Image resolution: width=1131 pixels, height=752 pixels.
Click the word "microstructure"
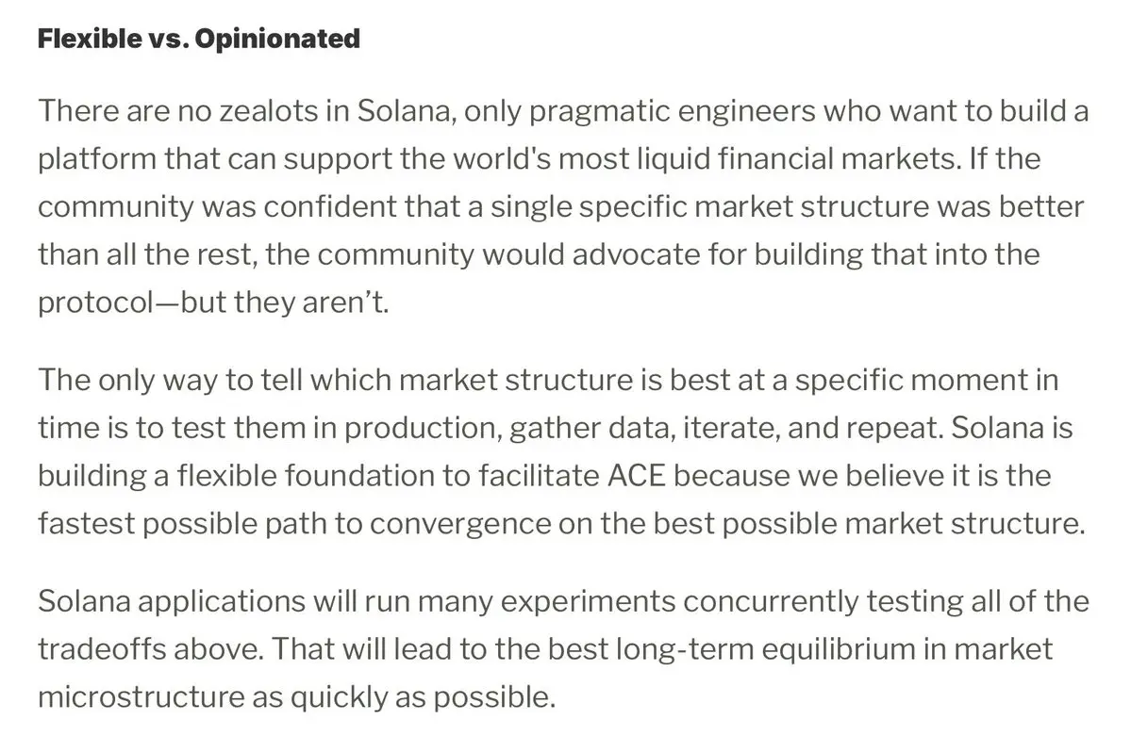pos(141,698)
